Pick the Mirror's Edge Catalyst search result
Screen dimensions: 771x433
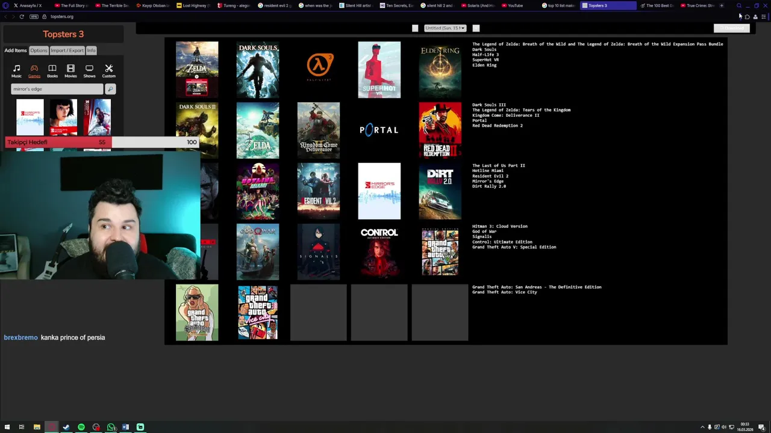(97, 117)
